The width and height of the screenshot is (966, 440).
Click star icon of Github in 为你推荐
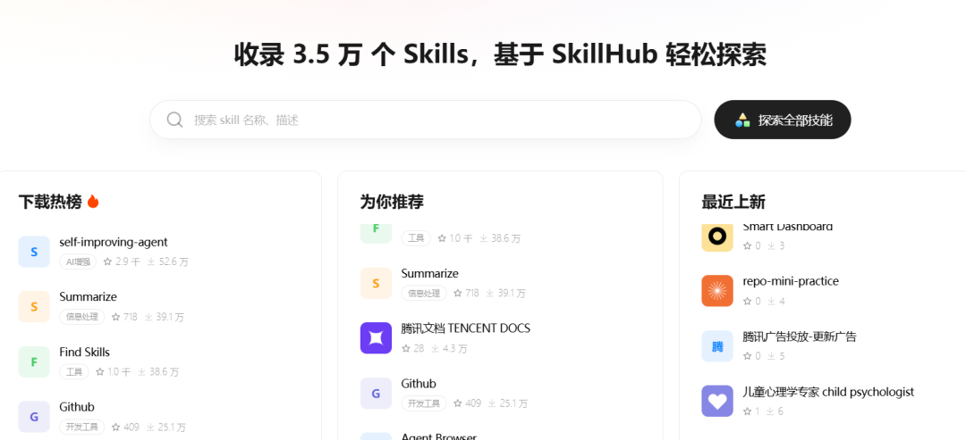click(x=458, y=403)
